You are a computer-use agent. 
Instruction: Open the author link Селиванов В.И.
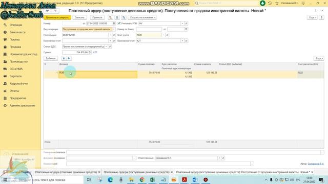coord(316,164)
